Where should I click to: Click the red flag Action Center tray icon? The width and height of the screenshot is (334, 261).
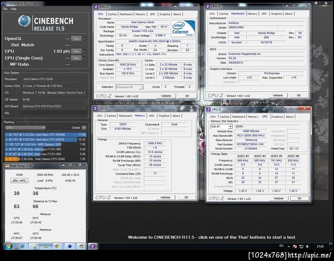[x=295, y=247]
